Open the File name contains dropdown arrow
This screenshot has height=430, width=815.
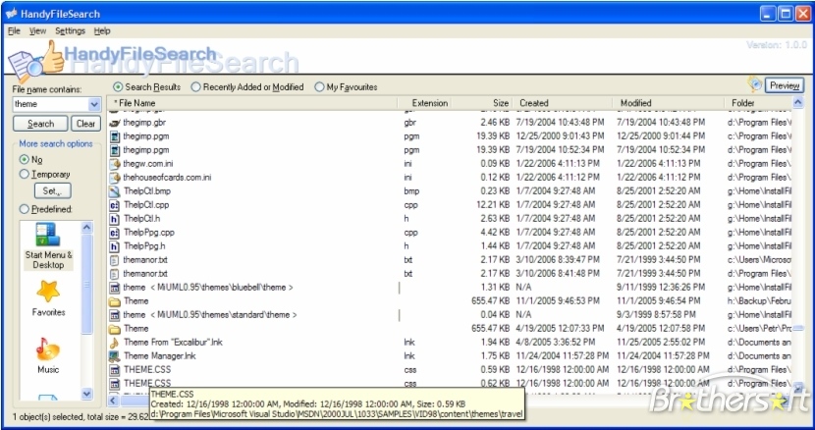click(x=94, y=104)
